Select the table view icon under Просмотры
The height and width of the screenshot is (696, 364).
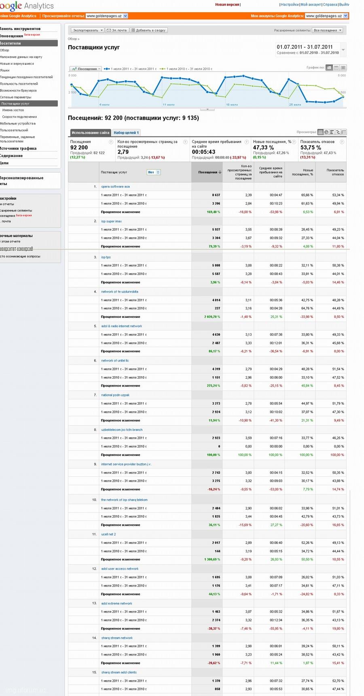pos(320,132)
